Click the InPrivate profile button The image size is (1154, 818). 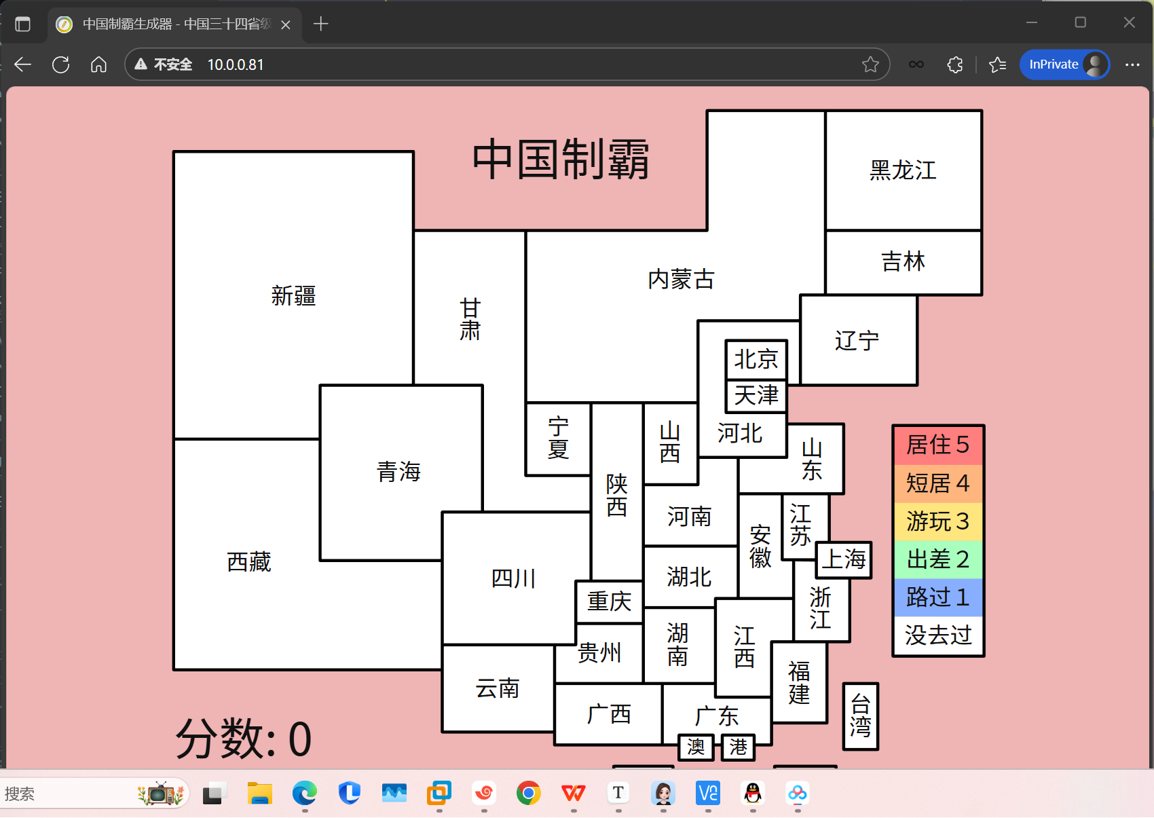point(1064,64)
